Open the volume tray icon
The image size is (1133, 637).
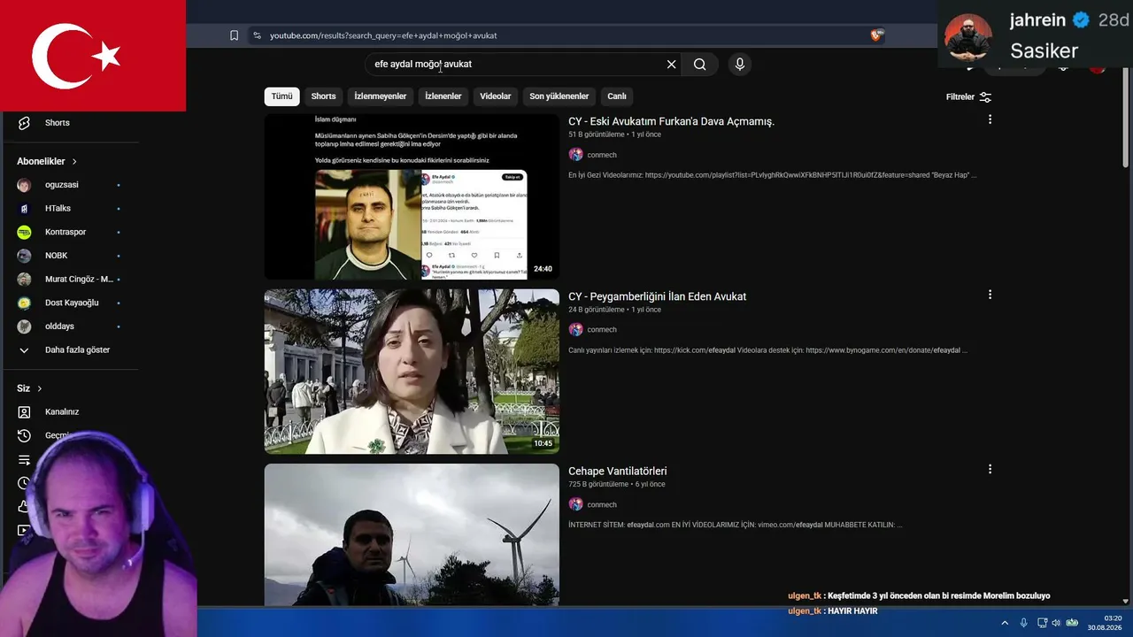1056,623
